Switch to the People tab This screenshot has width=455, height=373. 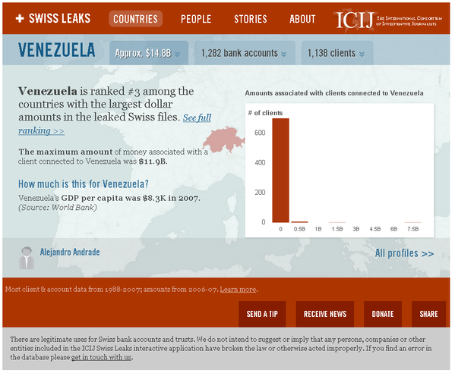pyautogui.click(x=196, y=19)
